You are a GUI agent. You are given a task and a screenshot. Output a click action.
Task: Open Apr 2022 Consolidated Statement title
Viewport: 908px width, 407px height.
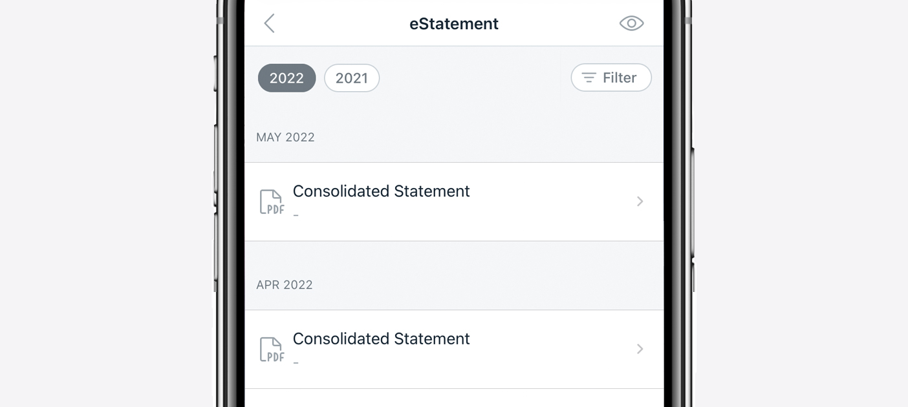(381, 339)
